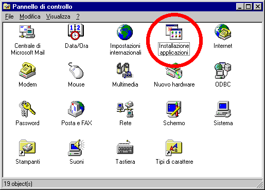Click the 'Centrale di Microsoft Mail' label
This screenshot has width=265, height=190.
[28, 49]
